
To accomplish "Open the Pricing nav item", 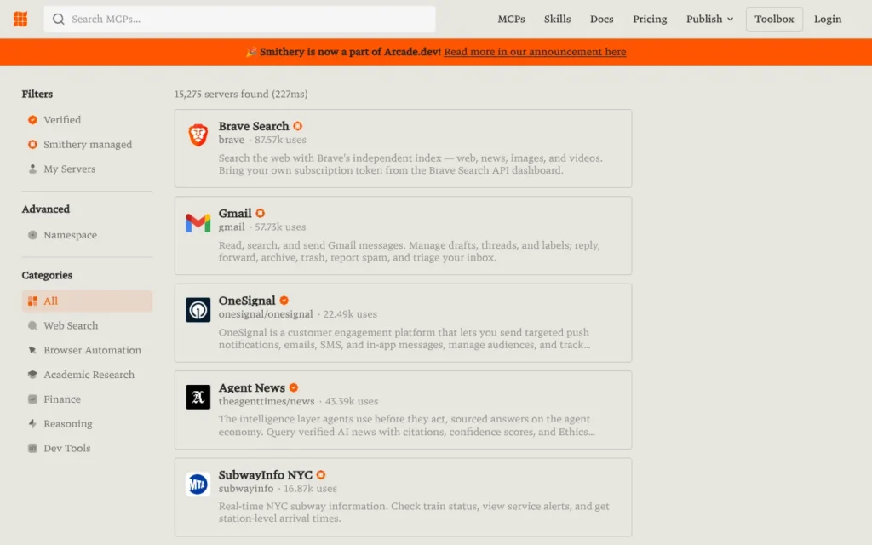I will pos(650,19).
